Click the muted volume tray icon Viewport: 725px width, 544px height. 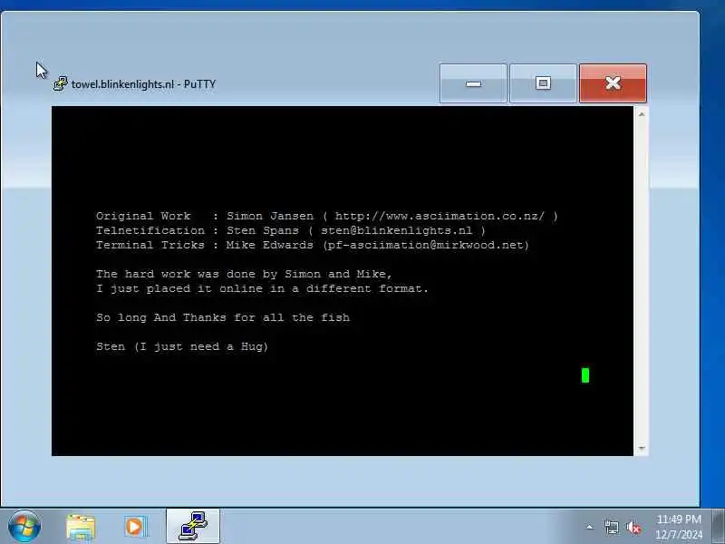coord(633,527)
